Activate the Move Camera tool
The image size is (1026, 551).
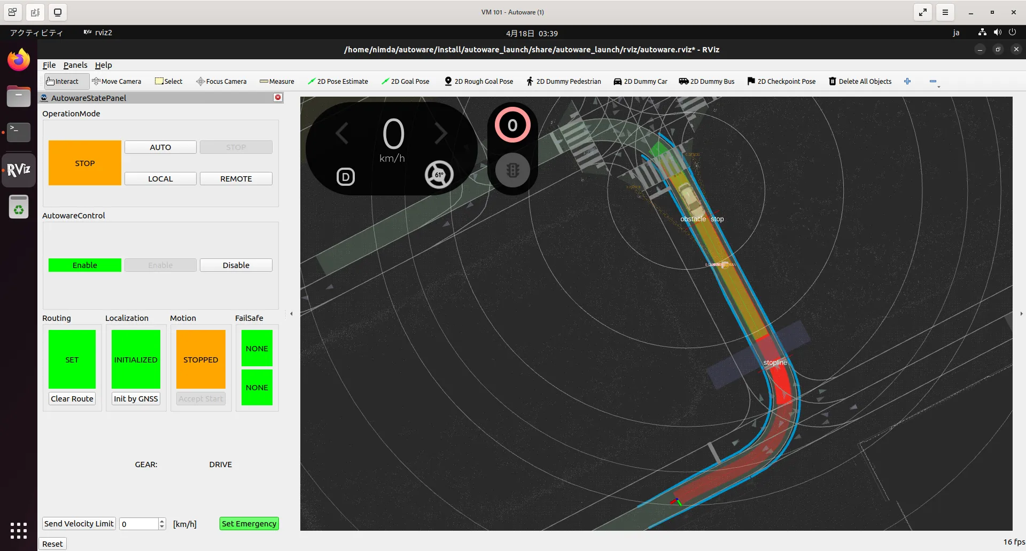pyautogui.click(x=116, y=81)
